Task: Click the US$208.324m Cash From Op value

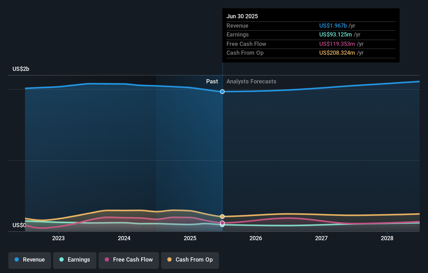Action: pyautogui.click(x=337, y=53)
